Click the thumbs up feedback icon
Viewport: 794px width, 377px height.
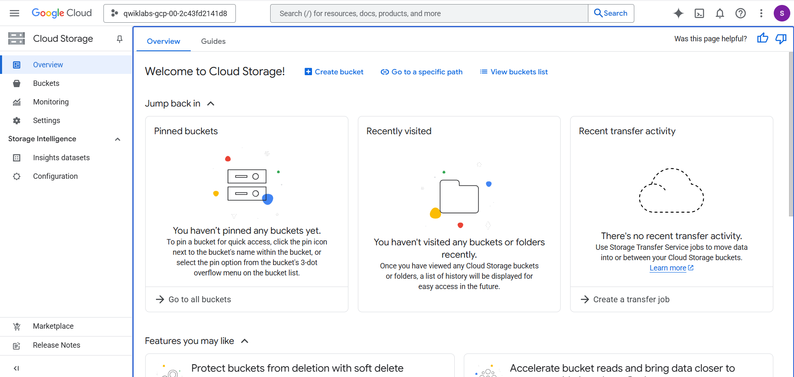click(x=762, y=38)
